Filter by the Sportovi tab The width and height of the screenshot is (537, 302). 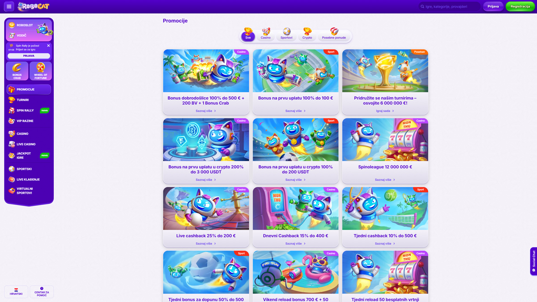point(286,34)
